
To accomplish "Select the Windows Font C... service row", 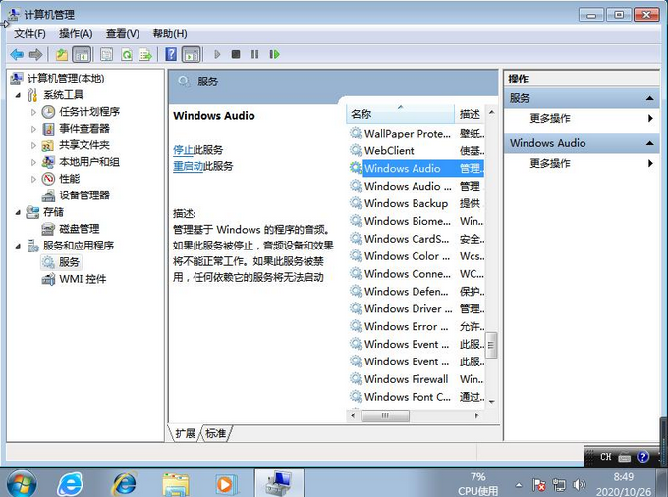I will click(x=417, y=397).
